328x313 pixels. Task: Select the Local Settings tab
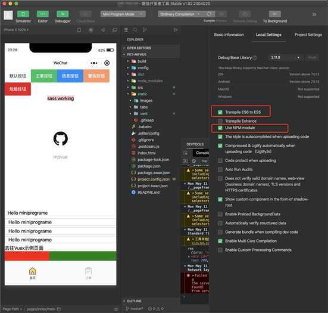click(x=268, y=35)
